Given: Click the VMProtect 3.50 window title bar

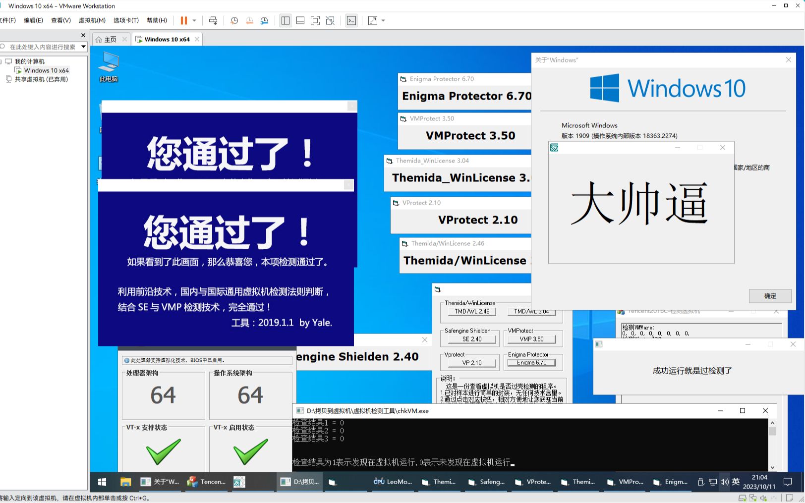Looking at the screenshot, I should (464, 119).
